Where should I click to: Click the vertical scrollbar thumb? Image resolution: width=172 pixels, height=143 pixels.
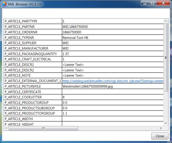[166, 58]
